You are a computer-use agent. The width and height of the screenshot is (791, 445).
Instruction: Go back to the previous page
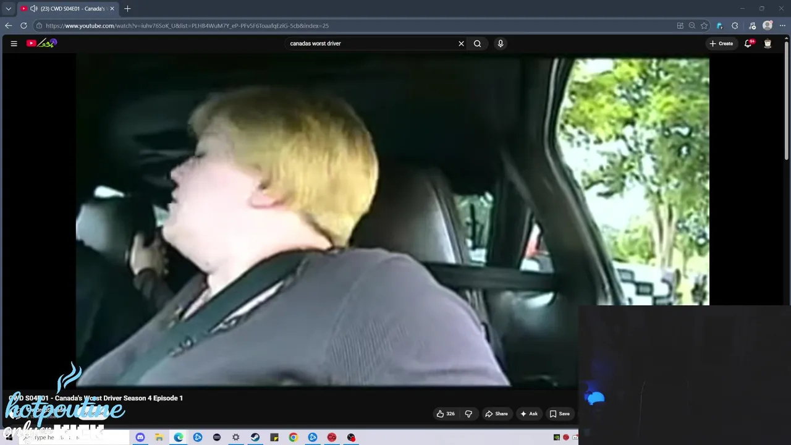pyautogui.click(x=8, y=25)
